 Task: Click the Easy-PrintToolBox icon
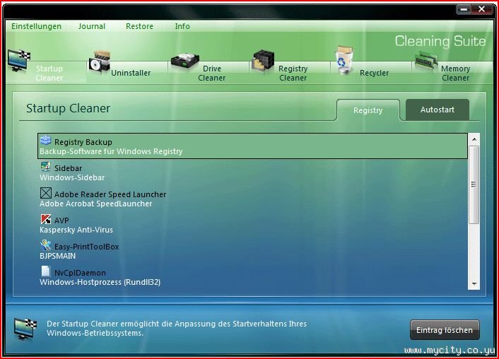click(46, 245)
